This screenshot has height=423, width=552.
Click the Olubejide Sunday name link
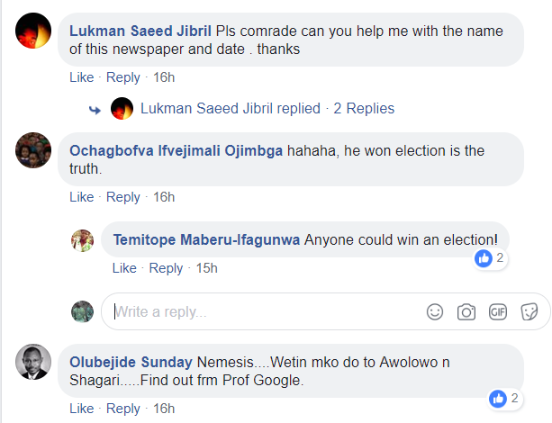tap(131, 362)
